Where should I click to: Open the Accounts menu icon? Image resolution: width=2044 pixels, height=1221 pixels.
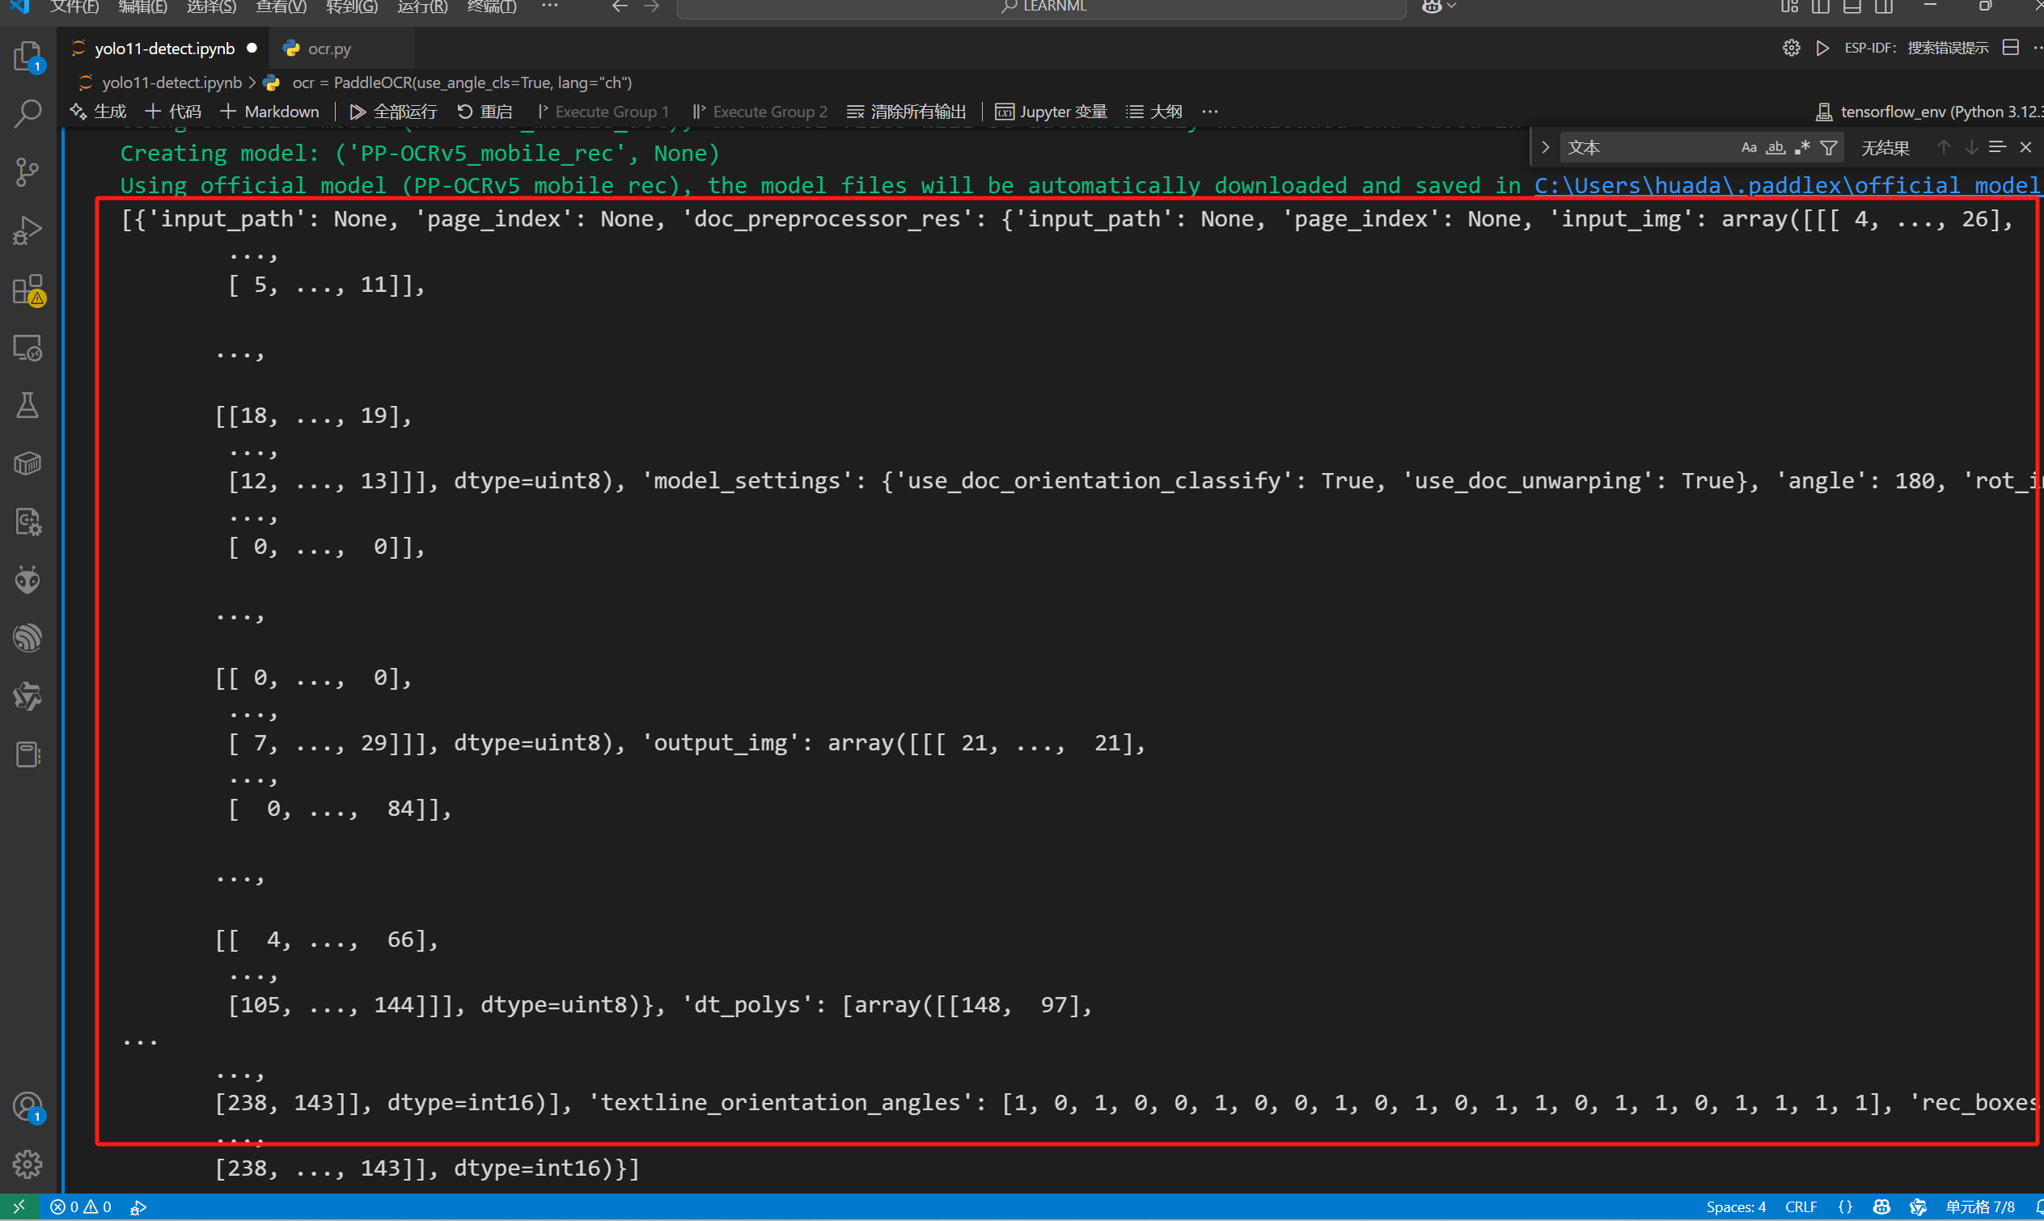[28, 1107]
